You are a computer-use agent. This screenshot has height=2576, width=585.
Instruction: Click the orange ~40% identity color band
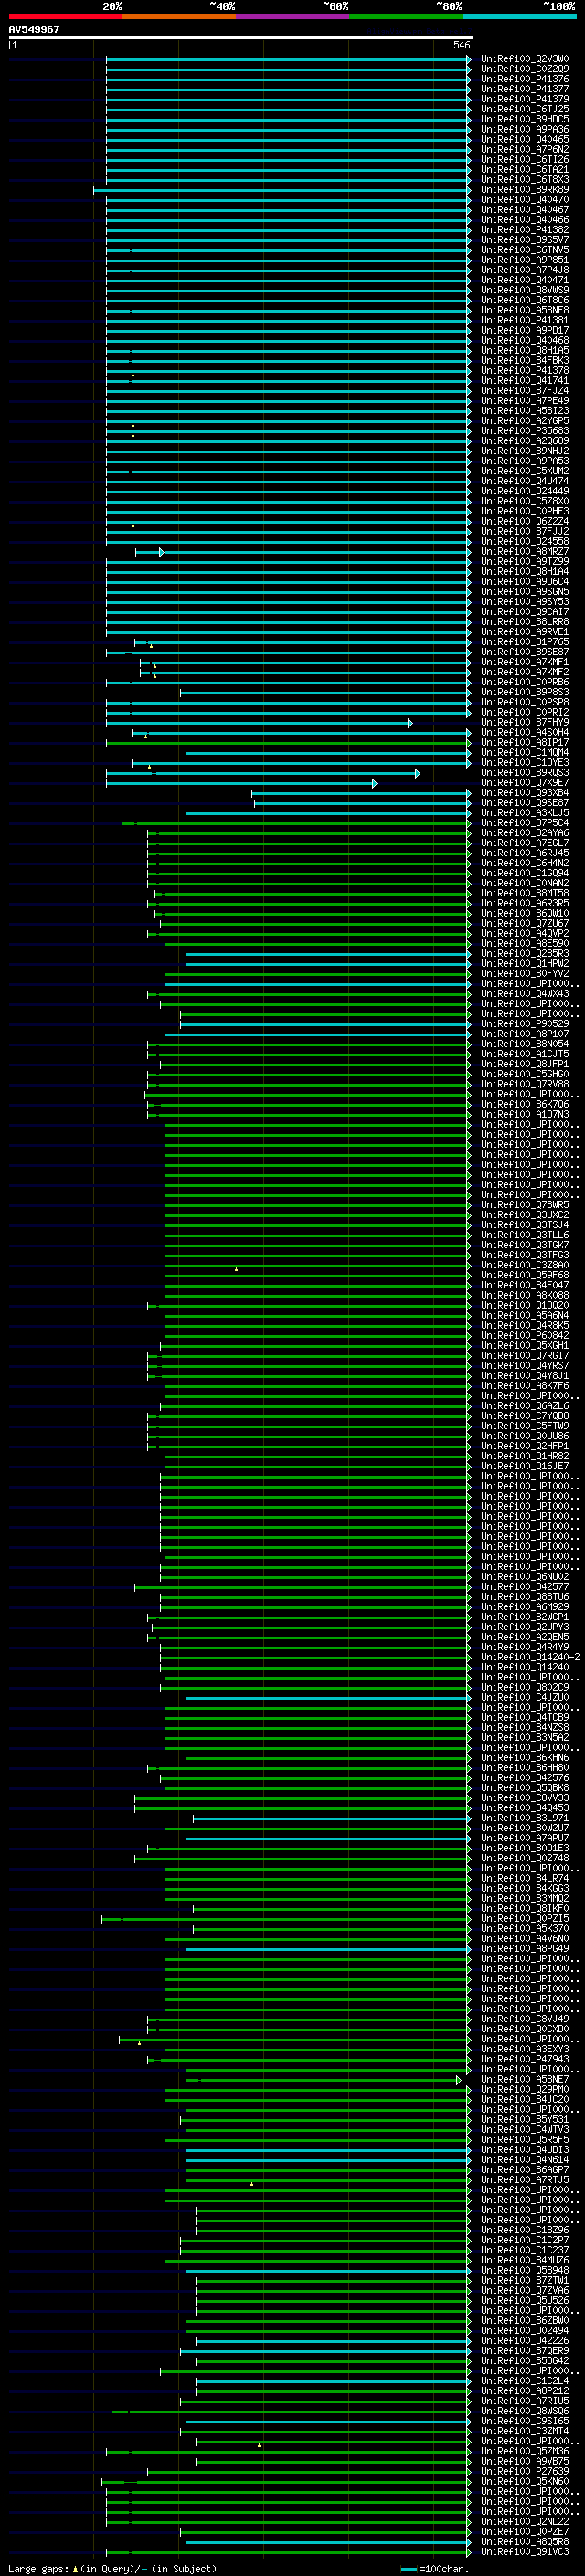[179, 16]
